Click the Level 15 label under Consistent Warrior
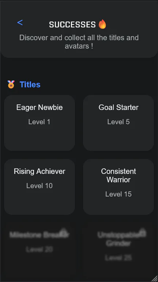 (x=118, y=194)
